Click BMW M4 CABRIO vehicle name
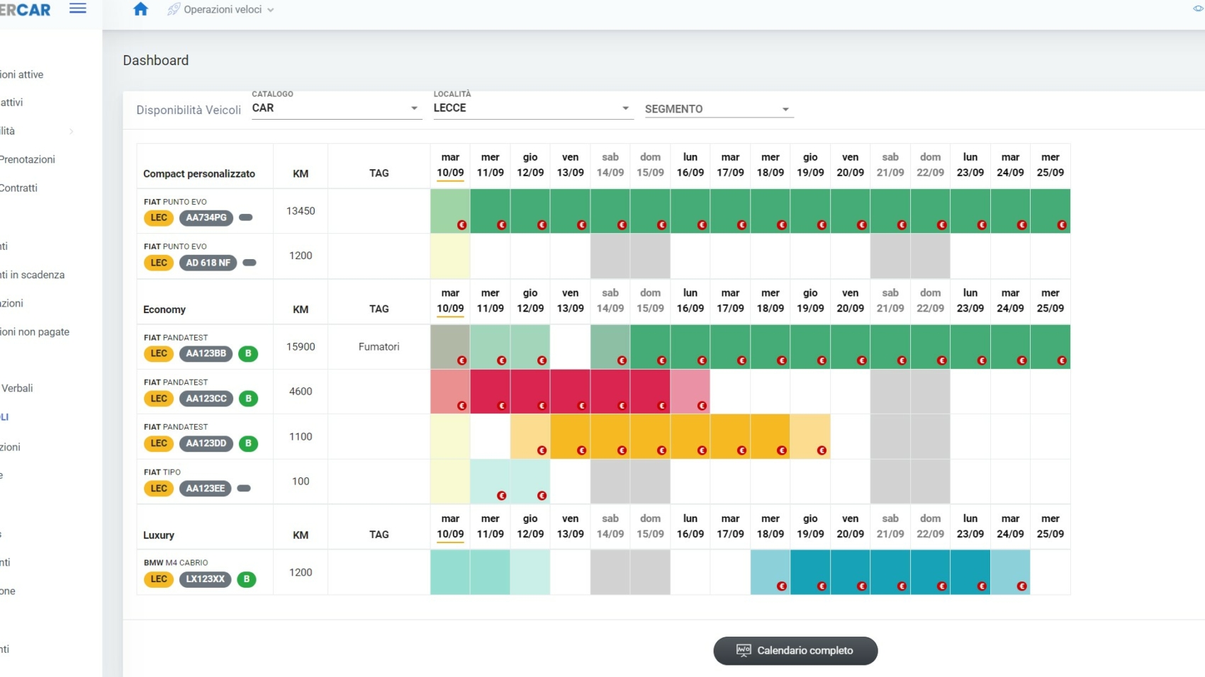The image size is (1205, 677). pos(176,563)
